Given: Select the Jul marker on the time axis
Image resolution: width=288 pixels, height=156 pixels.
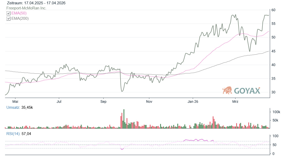Looking at the screenshot, I should click(x=59, y=102).
